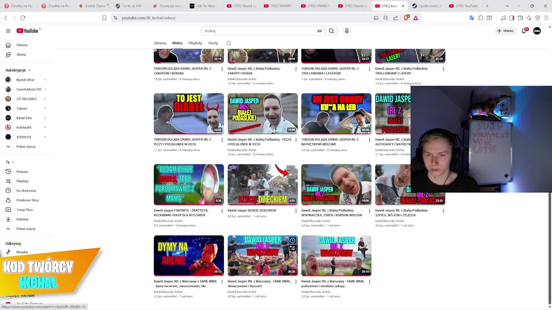Open the Brave Leo AI sparkle icon

click(529, 18)
